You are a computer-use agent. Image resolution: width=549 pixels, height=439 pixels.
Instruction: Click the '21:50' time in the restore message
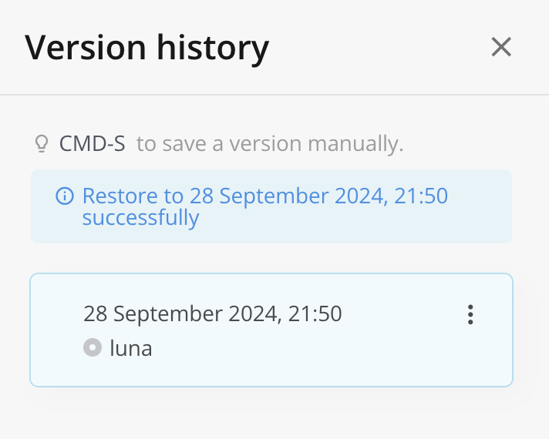click(421, 196)
